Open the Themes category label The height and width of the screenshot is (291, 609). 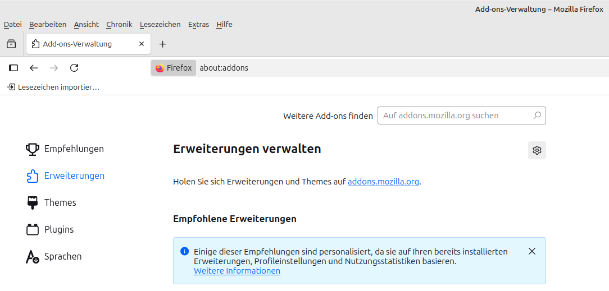[x=60, y=202]
